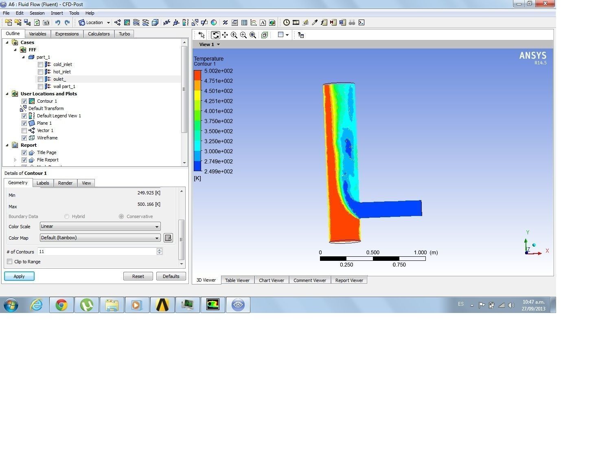This screenshot has width=609, height=454.
Task: Open the Tools menu
Action: coord(74,13)
